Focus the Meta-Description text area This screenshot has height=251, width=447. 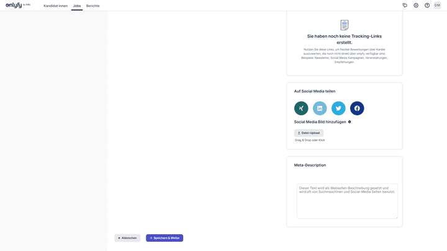pyautogui.click(x=347, y=201)
